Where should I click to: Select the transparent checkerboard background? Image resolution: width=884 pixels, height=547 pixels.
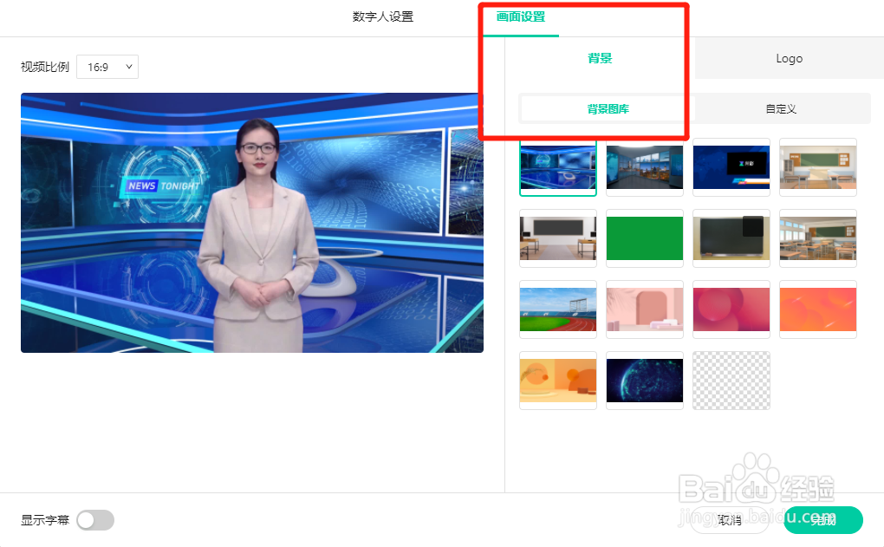point(731,380)
